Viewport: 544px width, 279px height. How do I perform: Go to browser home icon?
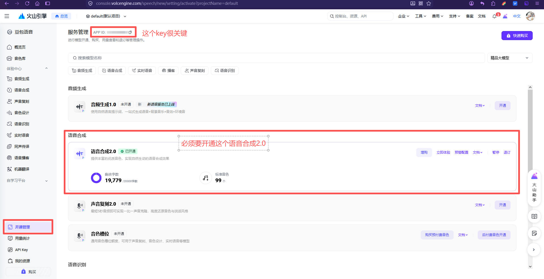(37, 3)
